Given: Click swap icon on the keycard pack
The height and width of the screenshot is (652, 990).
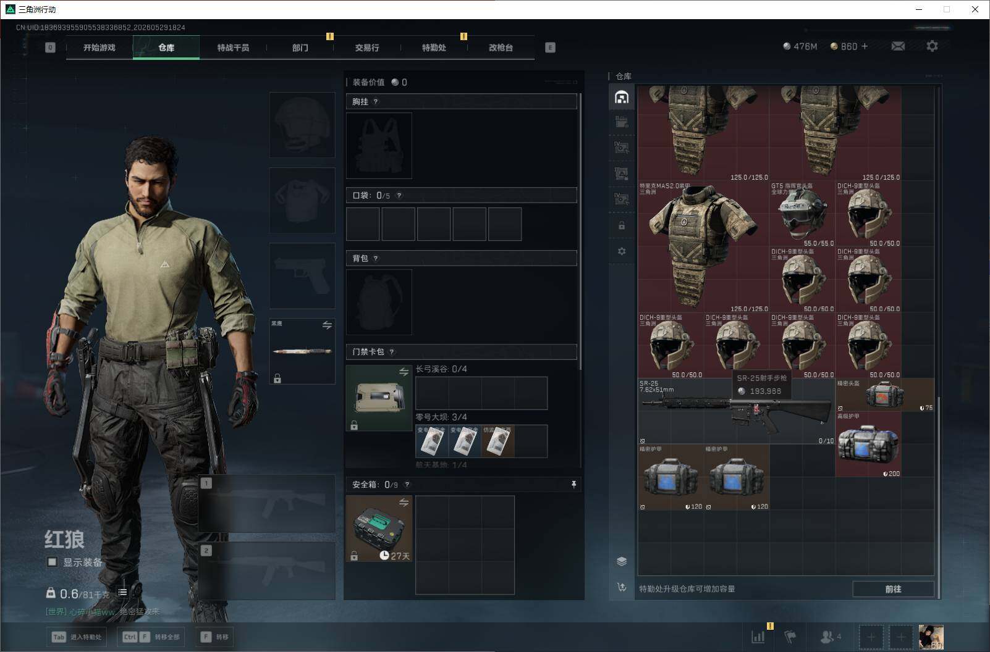Looking at the screenshot, I should point(404,372).
